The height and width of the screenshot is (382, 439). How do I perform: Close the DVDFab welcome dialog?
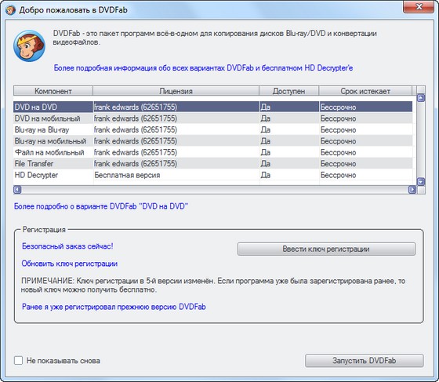point(419,7)
